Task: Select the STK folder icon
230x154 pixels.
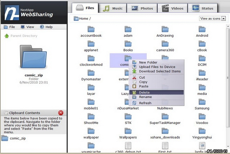Action: coord(128,116)
